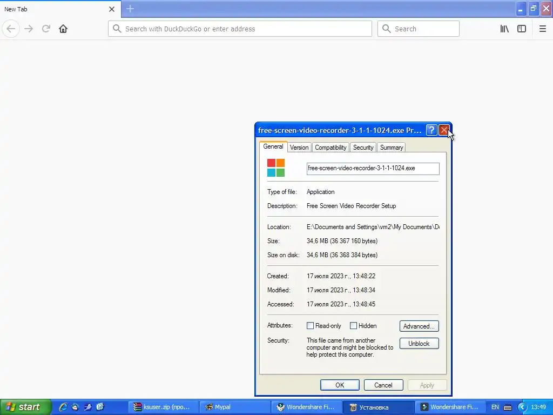Click the Description value Free Screen Video Recorder Setup
The width and height of the screenshot is (553, 415).
(x=351, y=206)
